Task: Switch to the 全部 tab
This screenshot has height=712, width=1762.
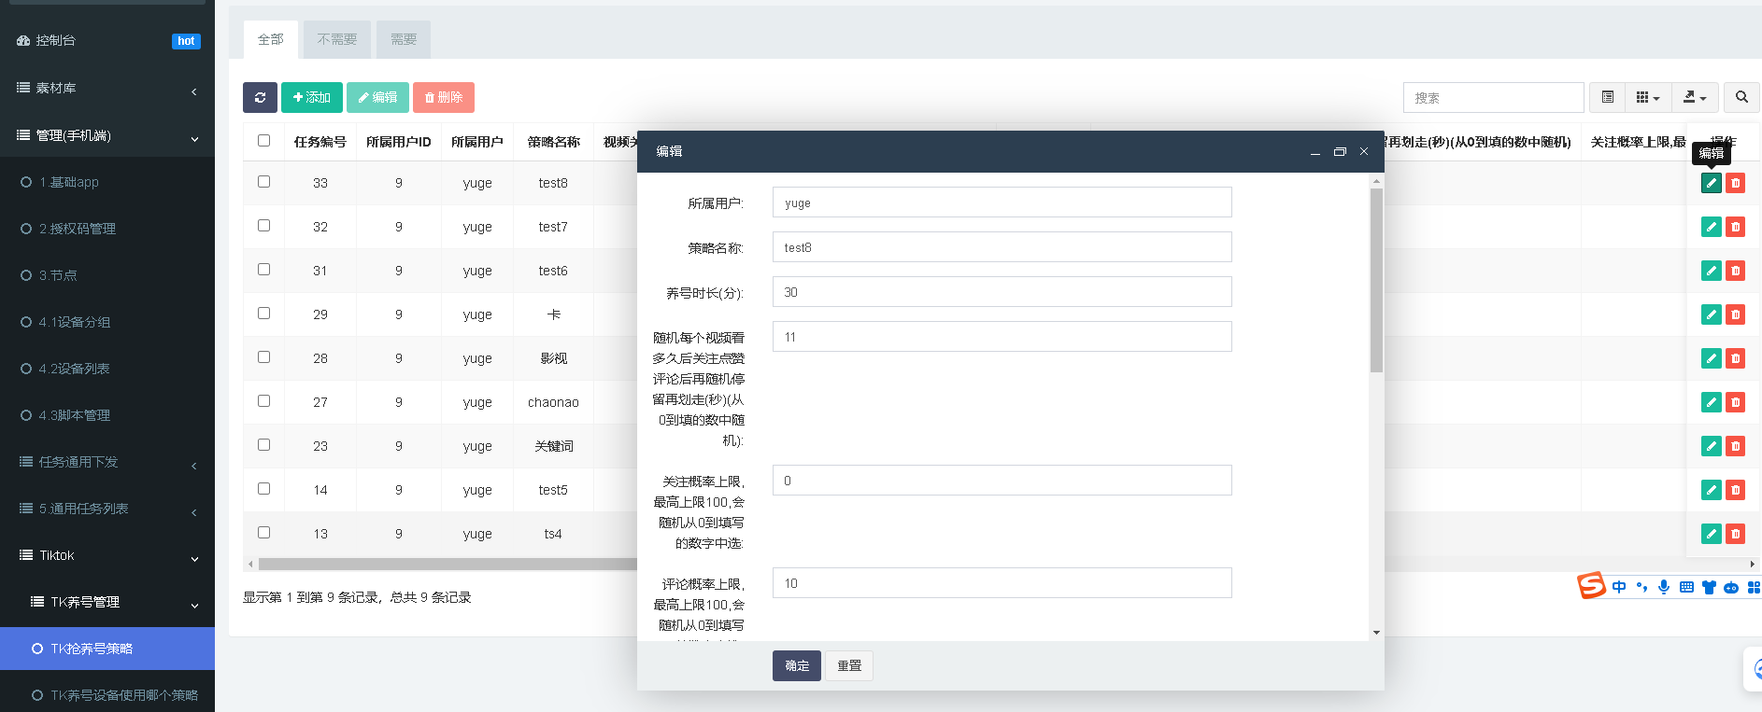Action: [271, 39]
